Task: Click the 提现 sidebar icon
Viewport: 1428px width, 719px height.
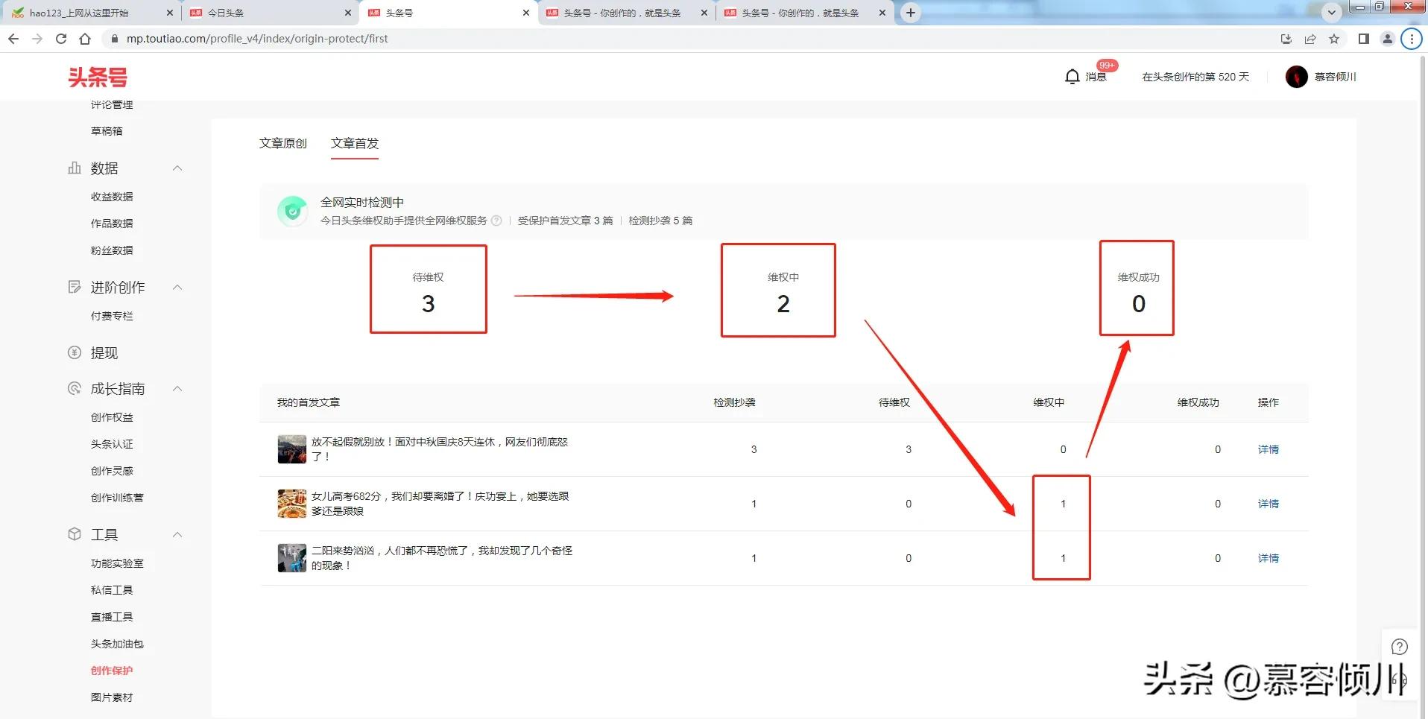Action: [74, 352]
